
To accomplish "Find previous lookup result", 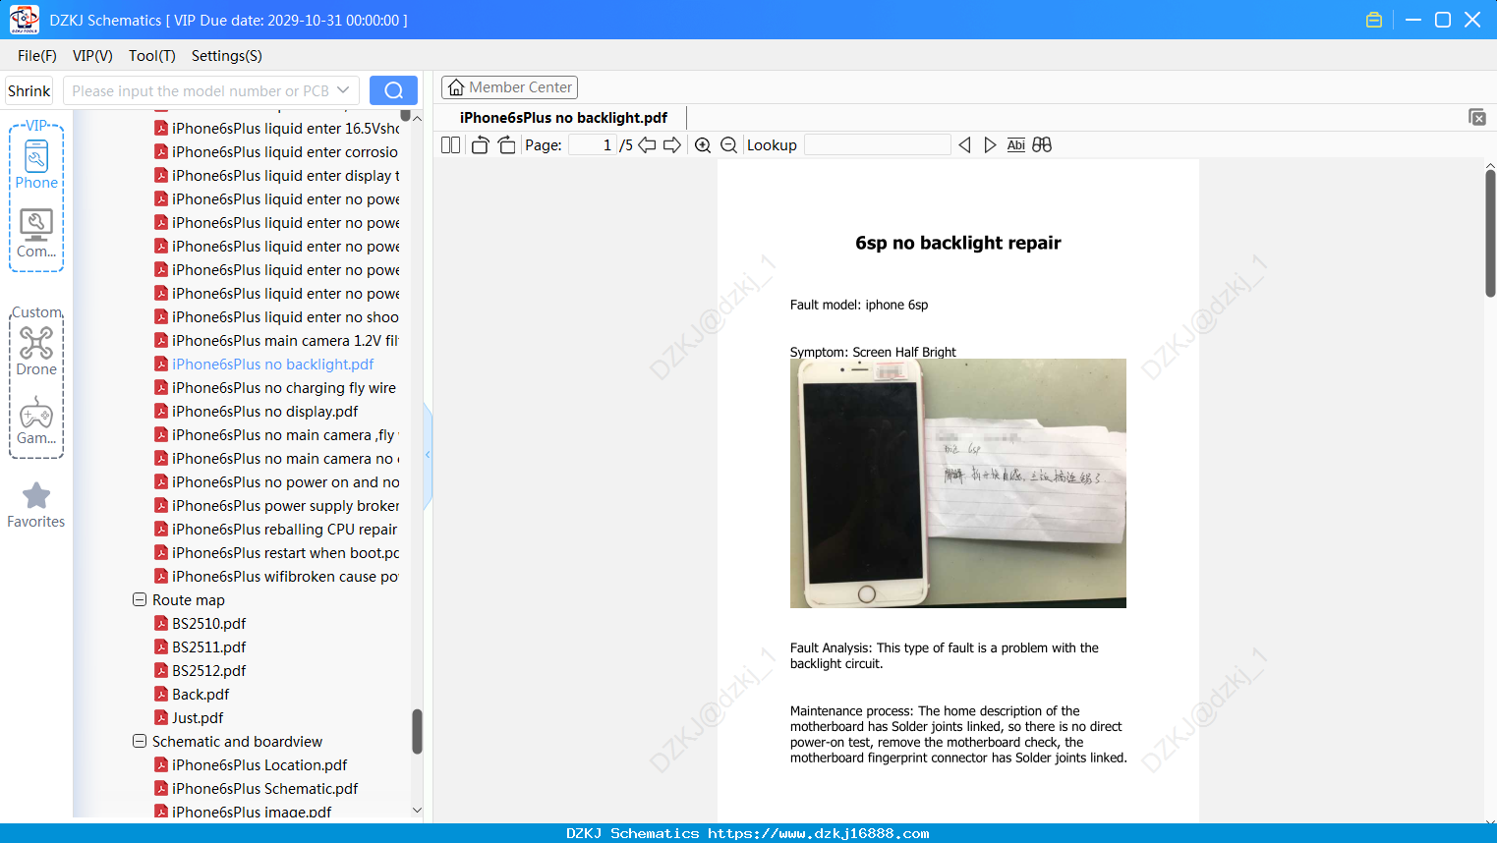I will (964, 145).
